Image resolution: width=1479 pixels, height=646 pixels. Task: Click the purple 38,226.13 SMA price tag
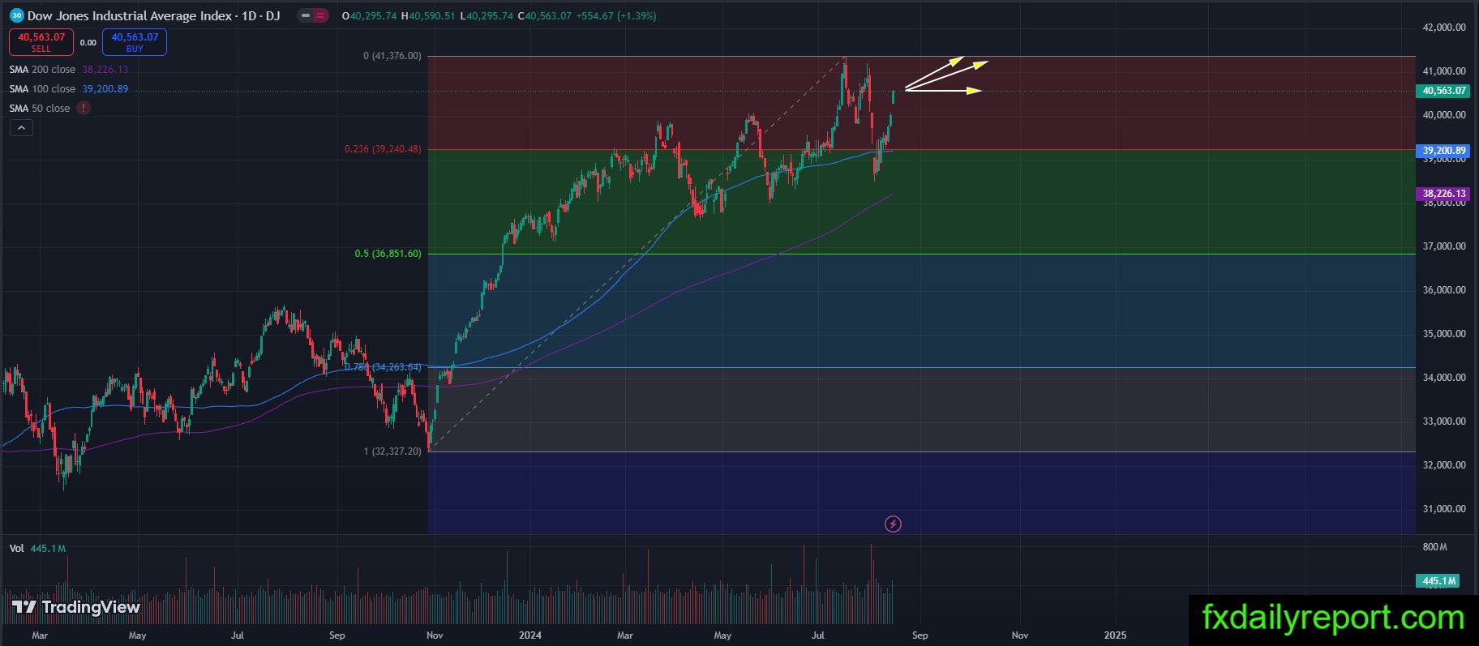click(1444, 194)
